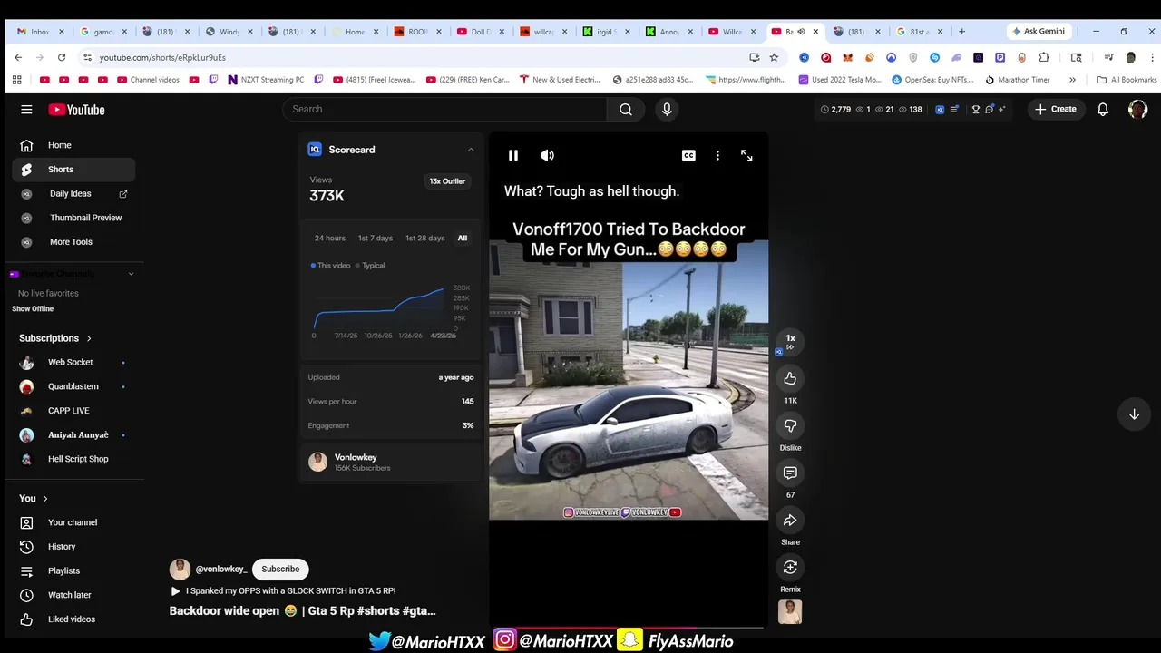Open the notifications bell

[1103, 109]
